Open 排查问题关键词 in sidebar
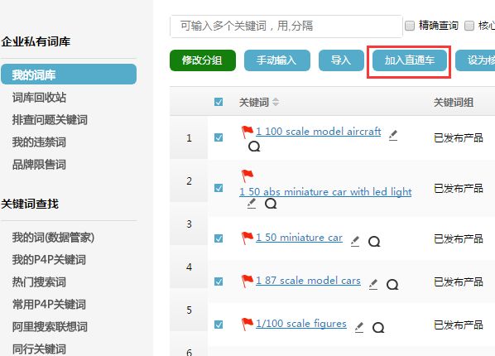Viewport: 495px width, 356px height. pos(50,120)
